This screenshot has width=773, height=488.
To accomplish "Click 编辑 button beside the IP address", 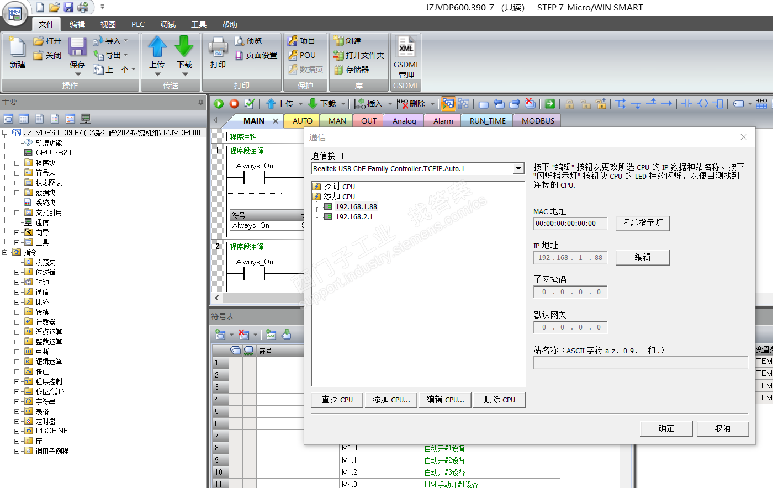I will click(x=642, y=257).
